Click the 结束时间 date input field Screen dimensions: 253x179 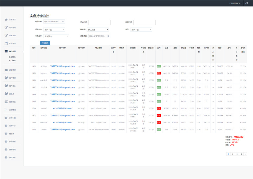point(144,22)
